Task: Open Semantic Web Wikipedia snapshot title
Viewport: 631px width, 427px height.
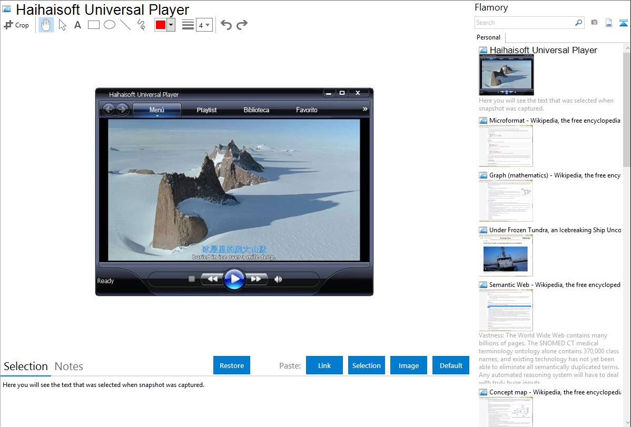Action: pos(555,284)
